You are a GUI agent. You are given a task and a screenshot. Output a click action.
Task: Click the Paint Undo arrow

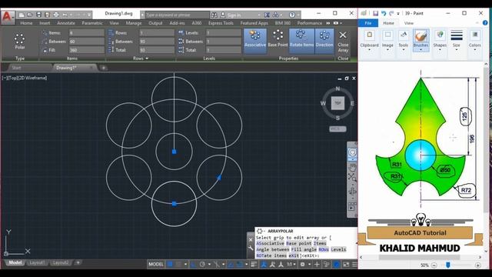[384, 13]
